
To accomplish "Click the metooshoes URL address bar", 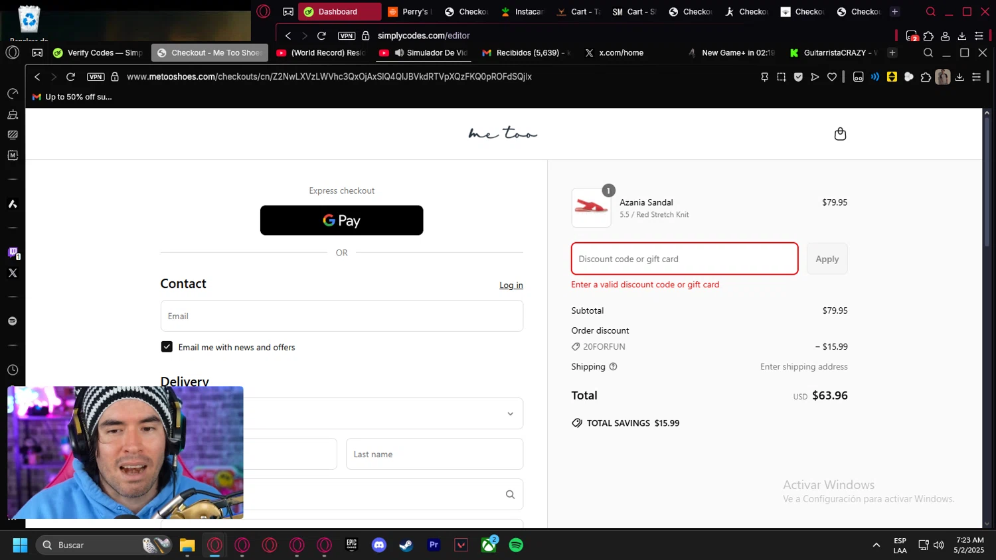I will [329, 77].
